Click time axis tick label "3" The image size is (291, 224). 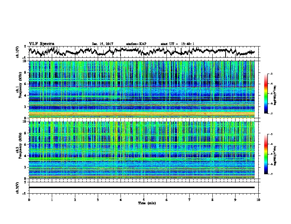pos(98,200)
